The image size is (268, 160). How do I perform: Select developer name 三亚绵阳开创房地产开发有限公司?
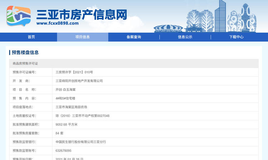tap(79, 81)
